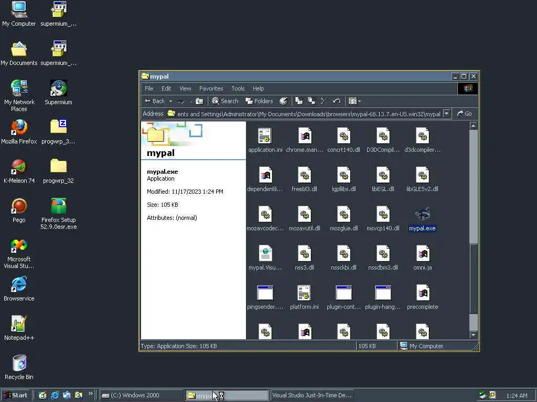Select freebl3.dll file
The height and width of the screenshot is (402, 537).
(x=305, y=180)
